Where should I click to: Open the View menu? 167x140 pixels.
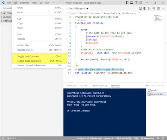click(x=35, y=2)
